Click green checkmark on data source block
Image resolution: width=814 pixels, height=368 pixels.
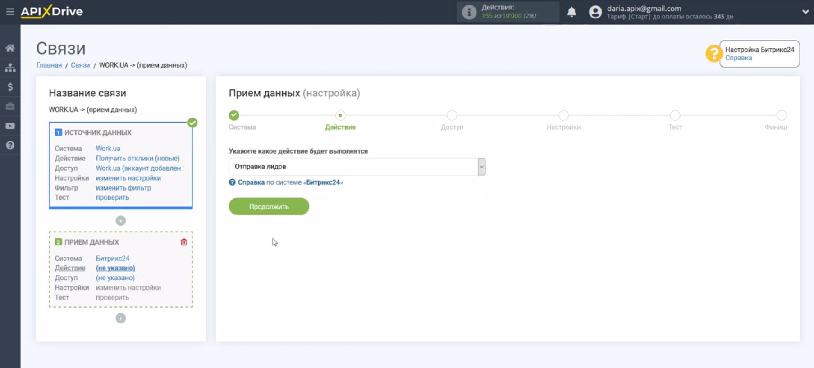(192, 123)
